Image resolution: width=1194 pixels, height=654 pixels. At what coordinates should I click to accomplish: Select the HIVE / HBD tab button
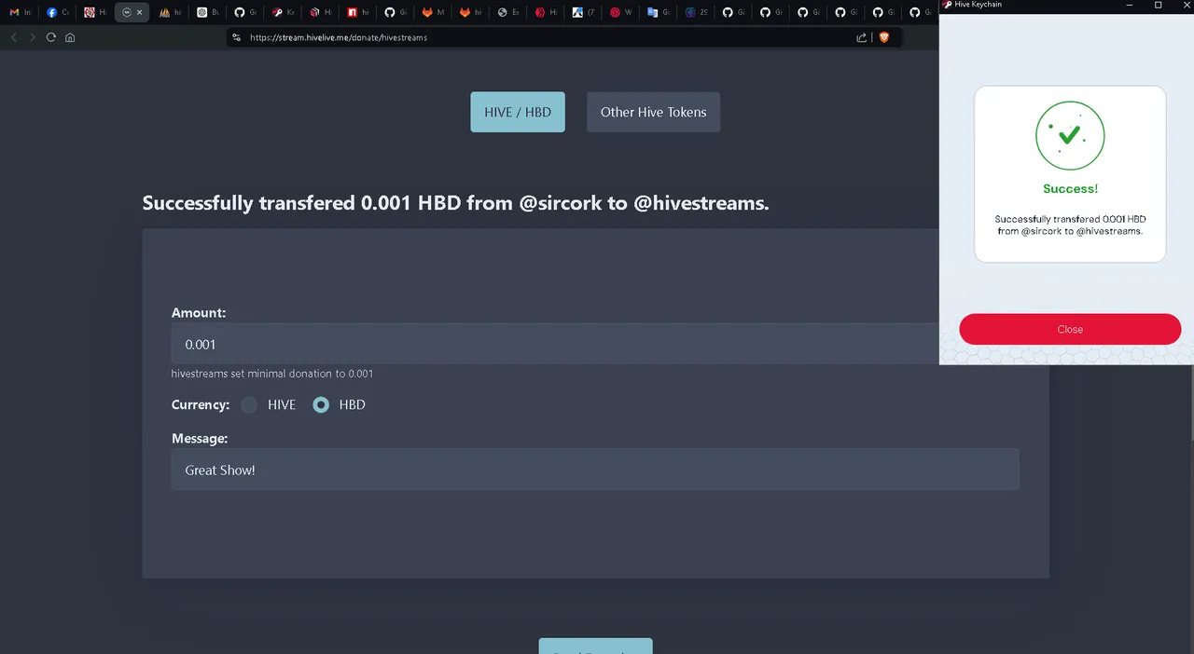coord(518,112)
